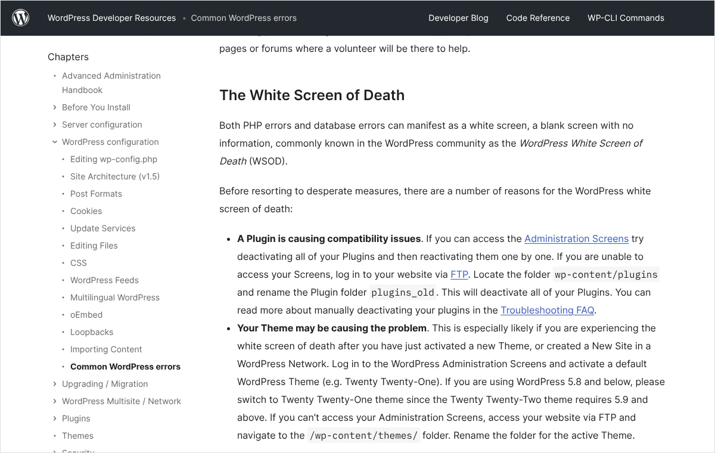The width and height of the screenshot is (715, 453).
Task: Select Update Services in chapters list
Action: 102,228
